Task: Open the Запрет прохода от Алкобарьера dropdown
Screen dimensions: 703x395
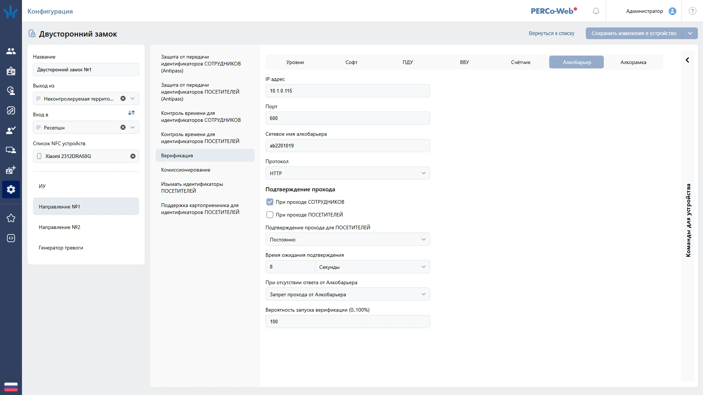Action: pyautogui.click(x=347, y=294)
